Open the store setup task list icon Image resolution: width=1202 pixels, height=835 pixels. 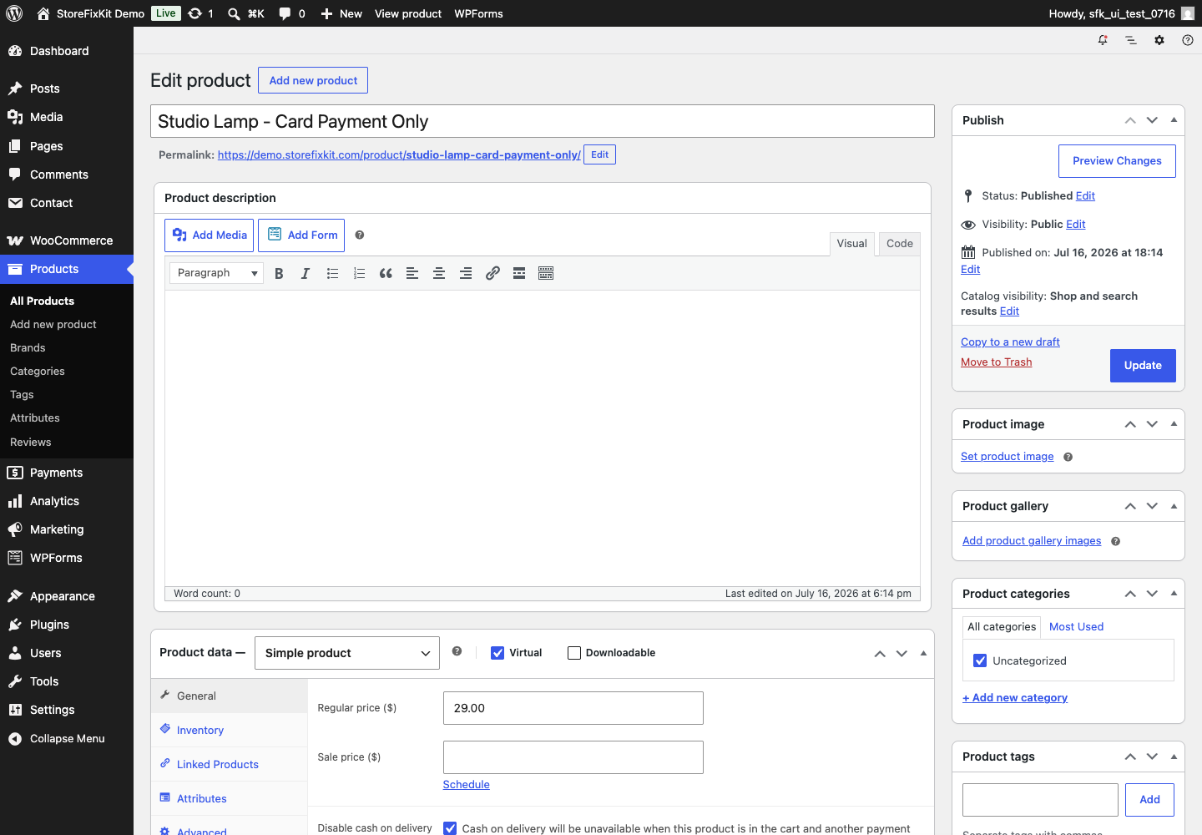[x=1131, y=40]
